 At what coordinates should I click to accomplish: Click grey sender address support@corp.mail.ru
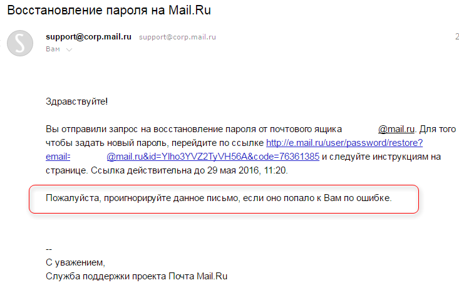(177, 37)
